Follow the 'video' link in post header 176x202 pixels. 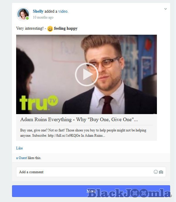(x=63, y=11)
